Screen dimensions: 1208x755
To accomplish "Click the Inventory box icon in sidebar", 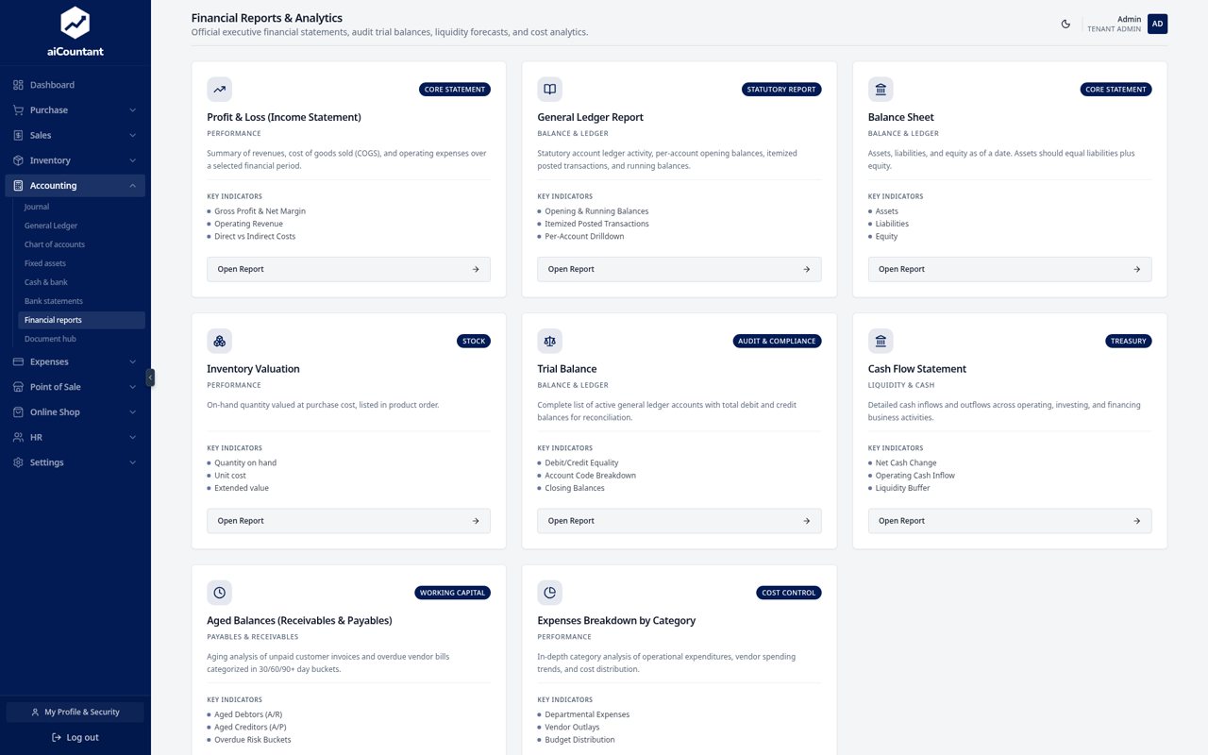I will (18, 160).
